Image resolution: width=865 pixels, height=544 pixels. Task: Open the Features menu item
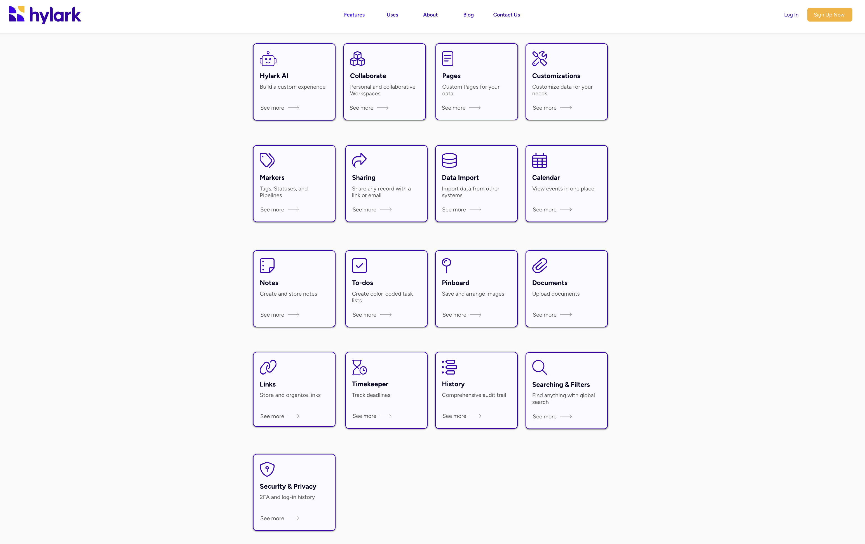(x=354, y=15)
